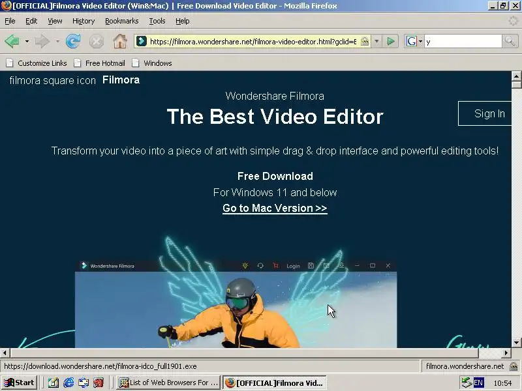Click the 'filmora square icon' image placeholder
The width and height of the screenshot is (522, 391).
pos(53,80)
